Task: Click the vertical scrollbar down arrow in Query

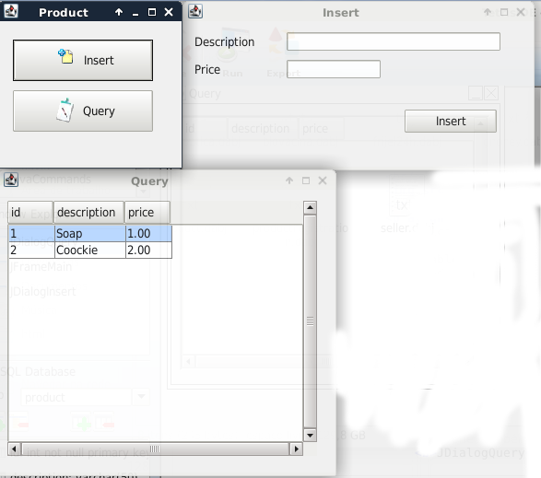Action: click(x=310, y=436)
